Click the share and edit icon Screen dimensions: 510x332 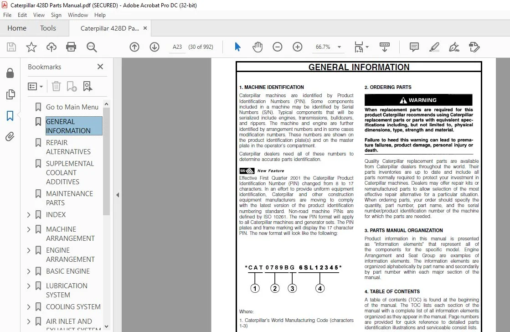pos(474,47)
